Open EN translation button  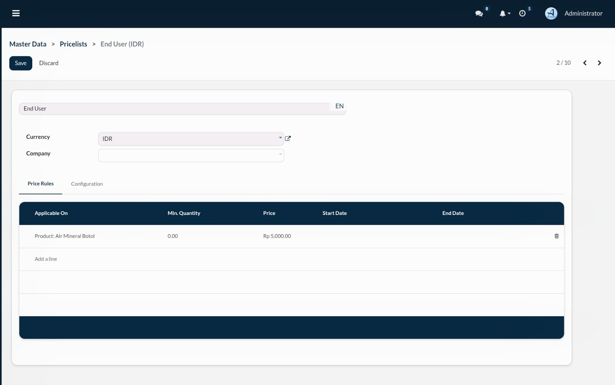click(339, 106)
